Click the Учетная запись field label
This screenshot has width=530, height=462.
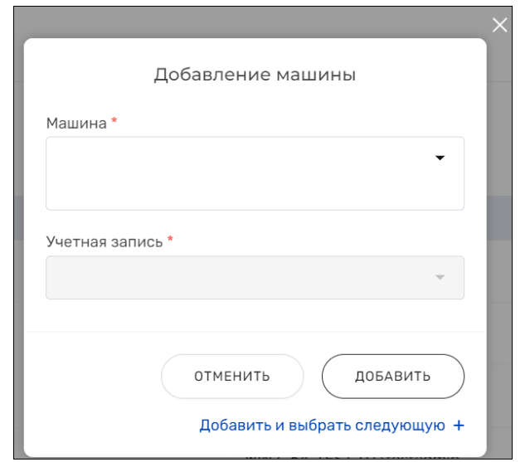[x=105, y=242]
